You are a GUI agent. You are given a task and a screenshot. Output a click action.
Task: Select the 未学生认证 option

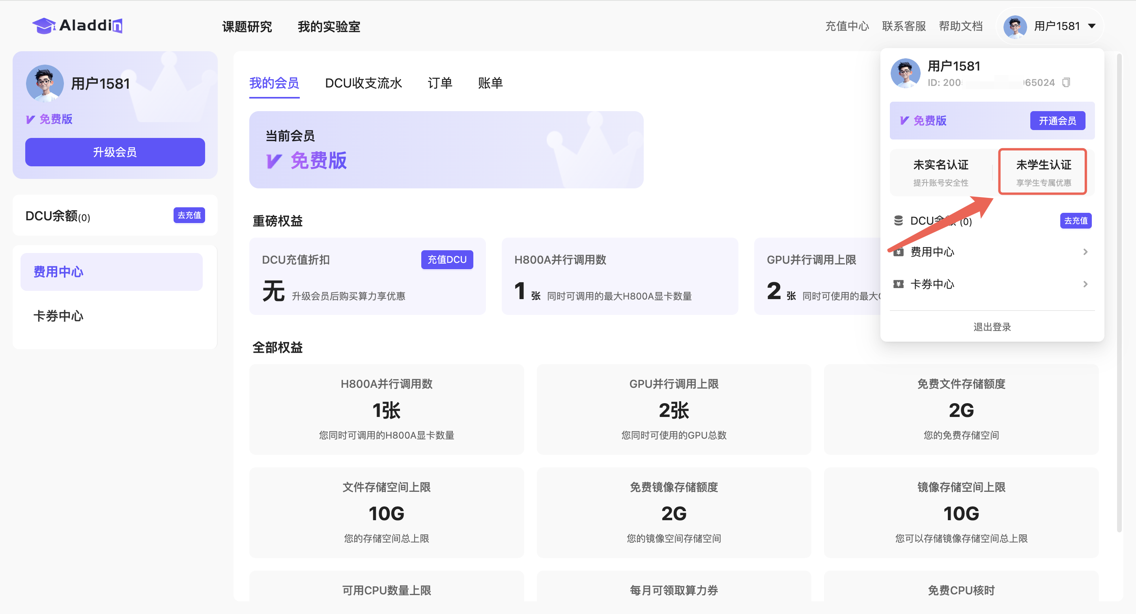pos(1043,171)
